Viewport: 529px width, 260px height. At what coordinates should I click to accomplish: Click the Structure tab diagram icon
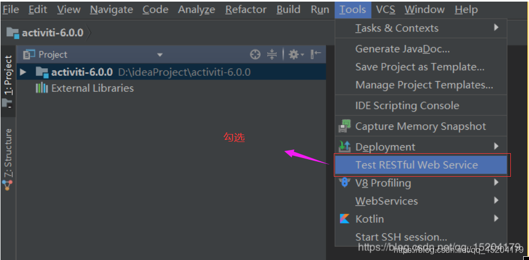[x=7, y=185]
